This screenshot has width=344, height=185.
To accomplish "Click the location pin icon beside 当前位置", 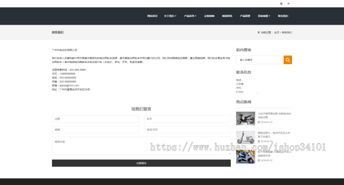I will pyautogui.click(x=259, y=32).
